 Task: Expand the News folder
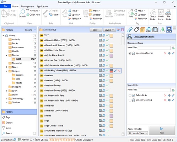pyautogui.click(x=7, y=67)
